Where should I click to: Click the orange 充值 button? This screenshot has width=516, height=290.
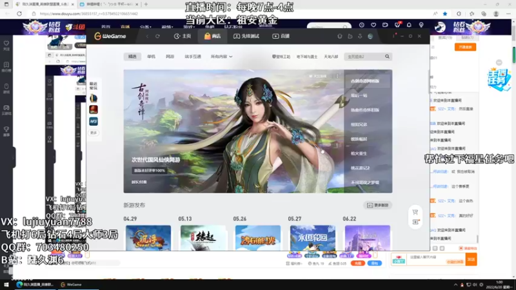point(358,263)
